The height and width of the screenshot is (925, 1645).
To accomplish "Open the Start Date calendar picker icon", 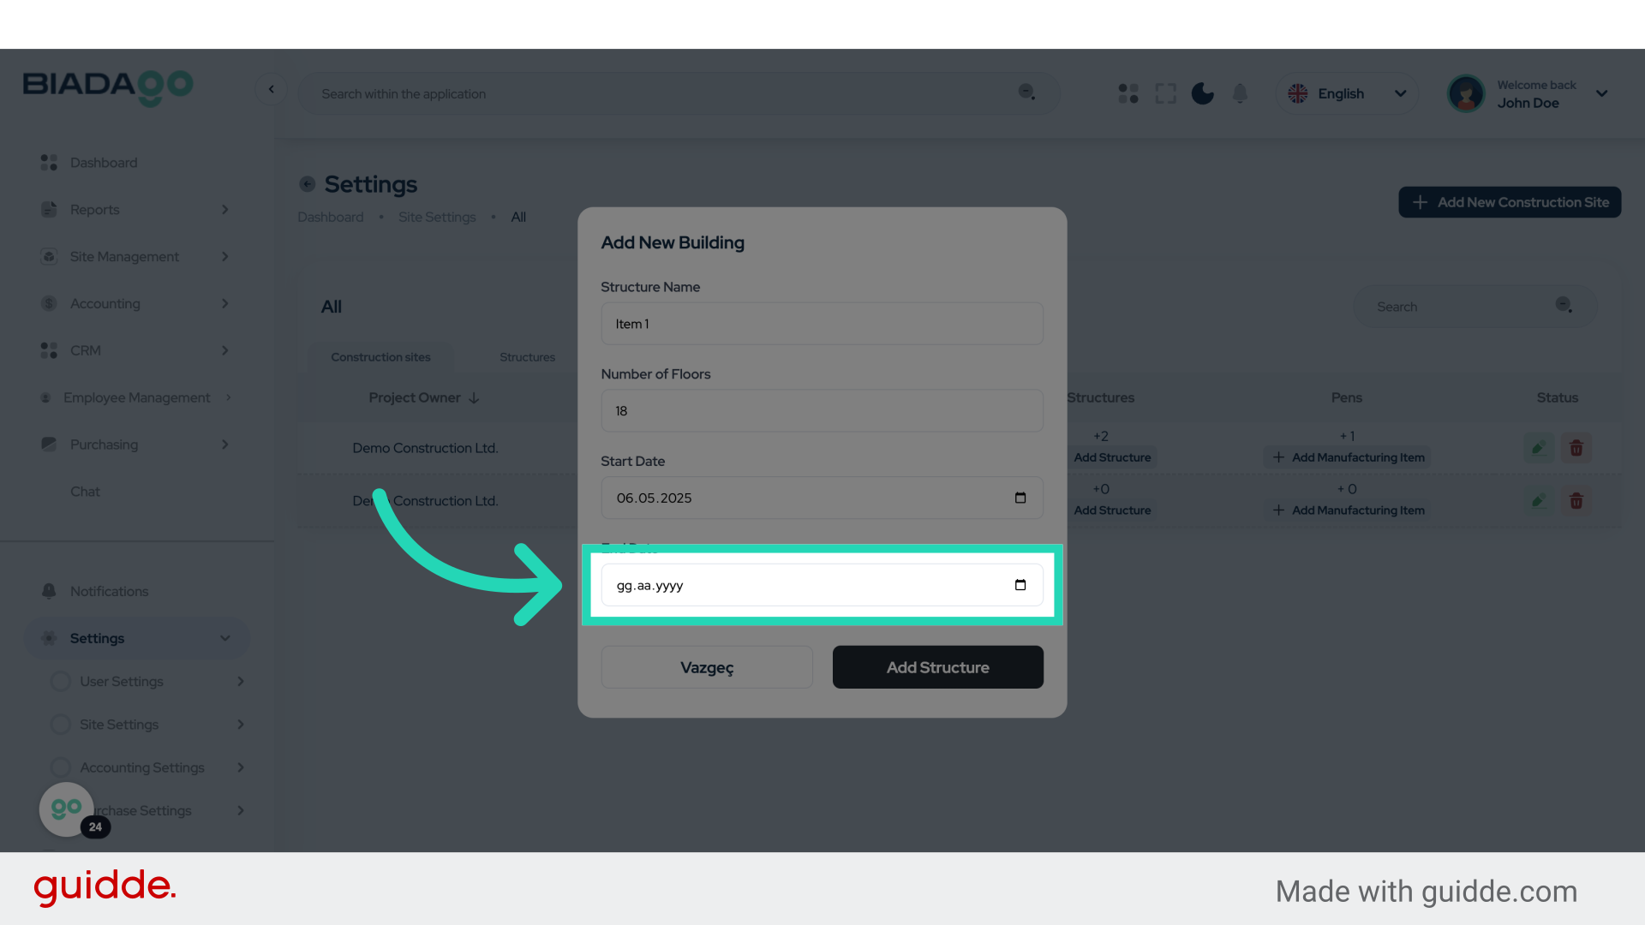I will pos(1020,498).
